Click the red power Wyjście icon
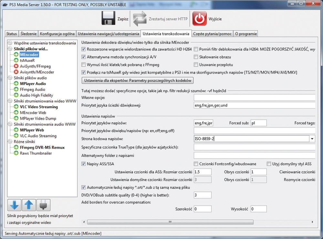 (199, 18)
